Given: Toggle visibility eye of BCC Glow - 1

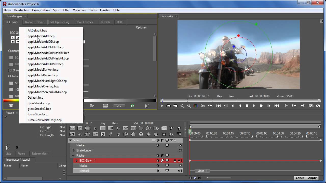Looking at the screenshot, I should (x=158, y=161).
